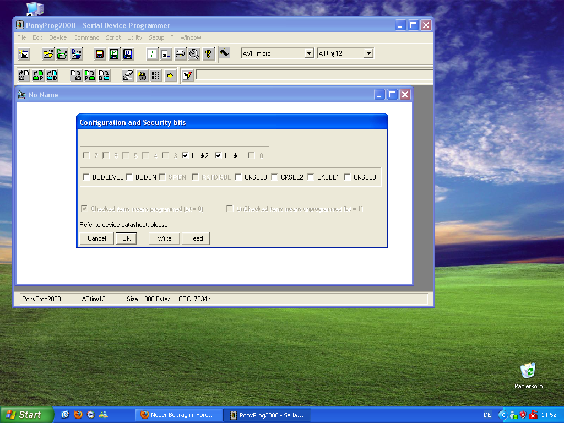Screen dimensions: 564x423
Task: Expand the AVR micro device family dropdown
Action: (x=309, y=53)
